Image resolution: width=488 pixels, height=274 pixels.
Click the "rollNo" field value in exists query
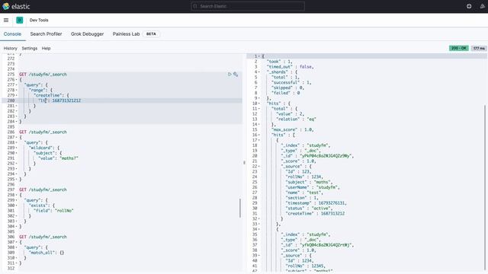tap(64, 211)
